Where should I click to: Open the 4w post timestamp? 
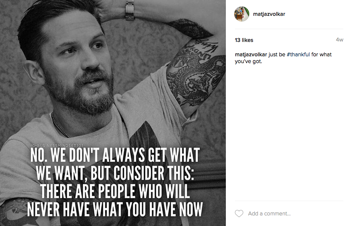tap(340, 40)
